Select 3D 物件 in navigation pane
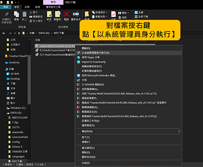 (13, 74)
